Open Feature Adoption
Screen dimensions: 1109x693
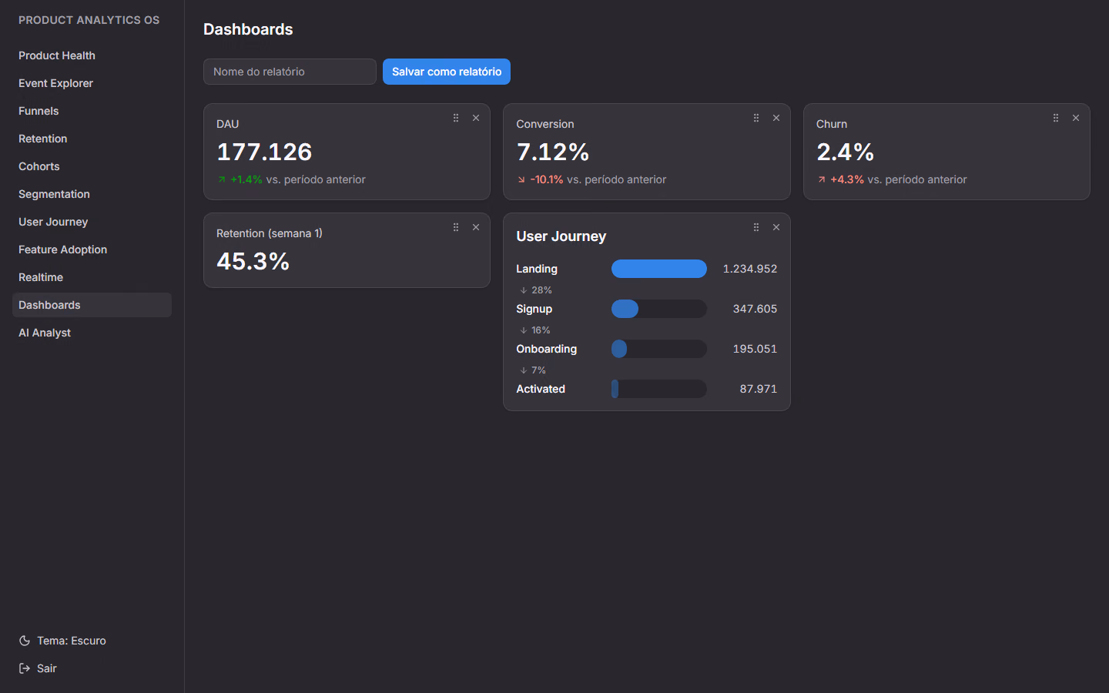92,249
